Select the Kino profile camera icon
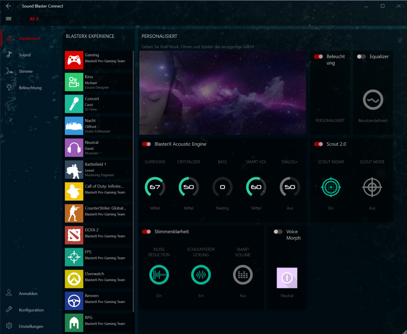 click(74, 82)
